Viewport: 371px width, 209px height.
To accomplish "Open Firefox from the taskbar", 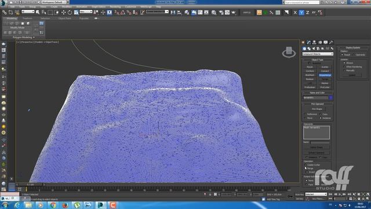I will click(x=65, y=205).
